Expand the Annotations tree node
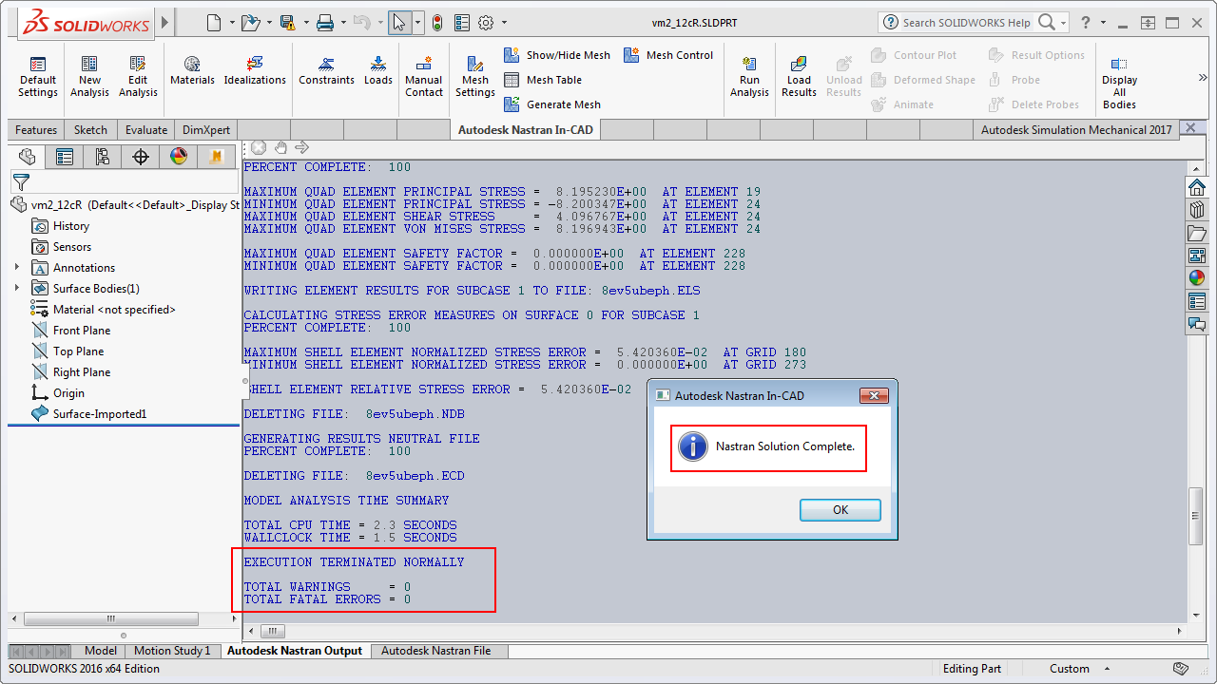Viewport: 1217px width, 684px height. tap(17, 268)
